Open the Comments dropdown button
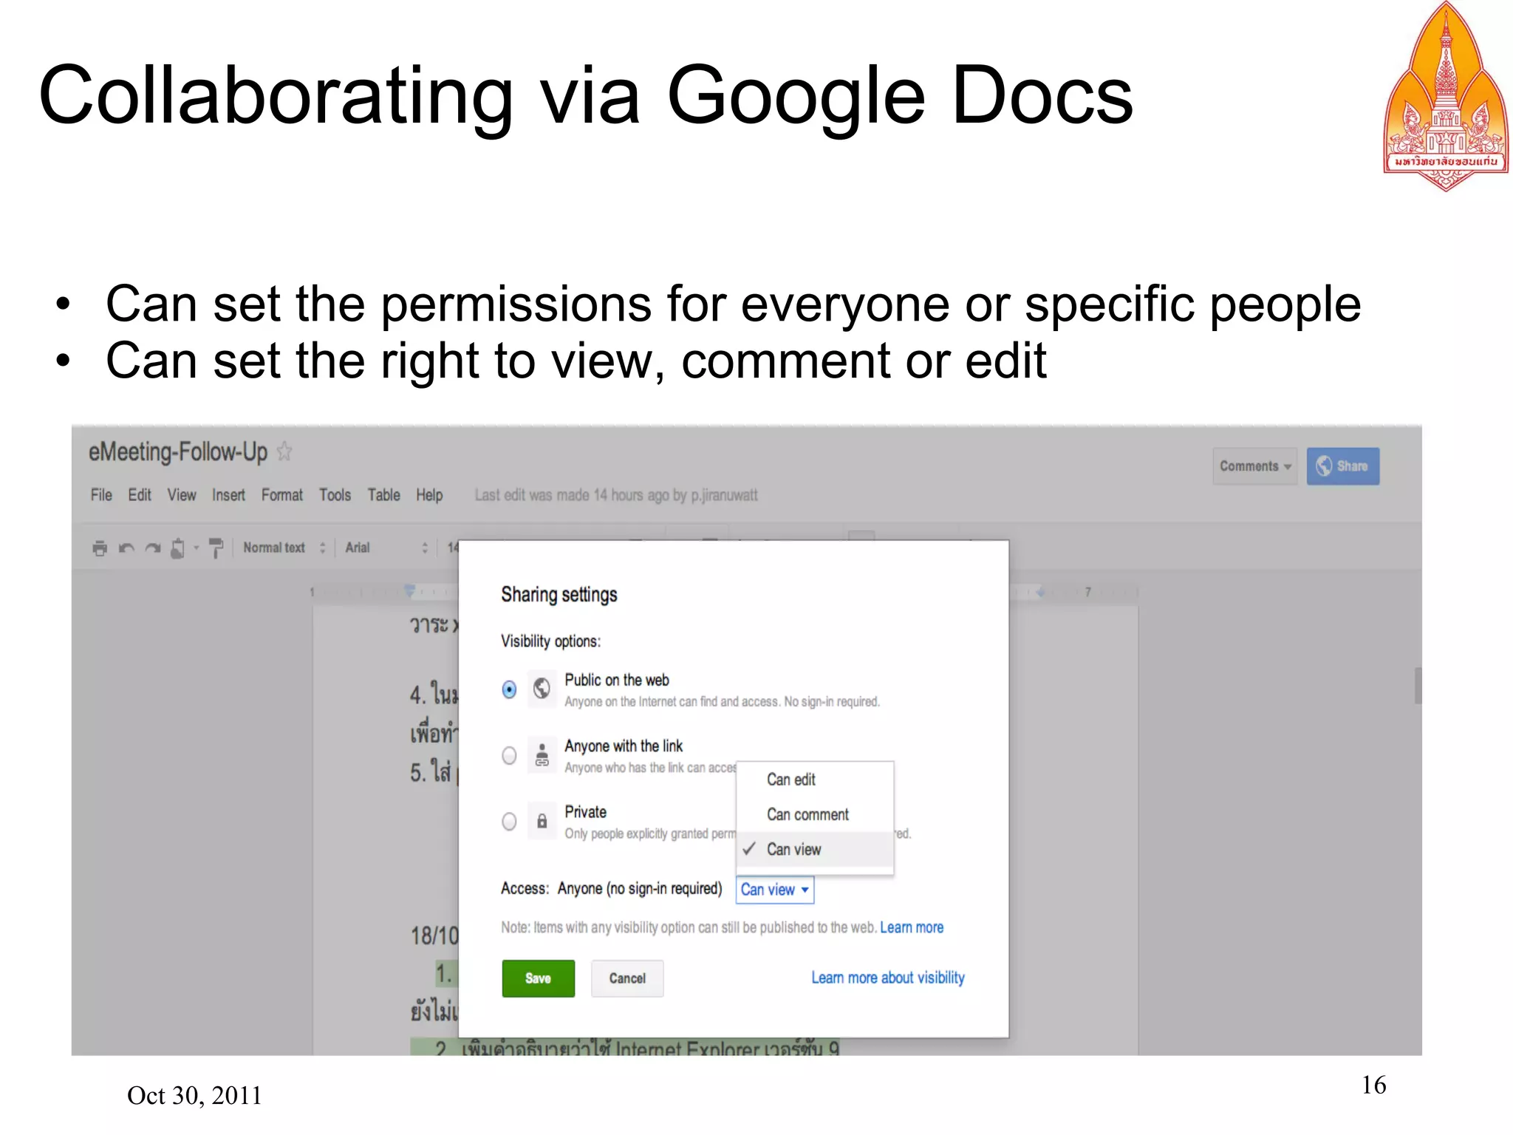The width and height of the screenshot is (1513, 1135). (x=1254, y=466)
